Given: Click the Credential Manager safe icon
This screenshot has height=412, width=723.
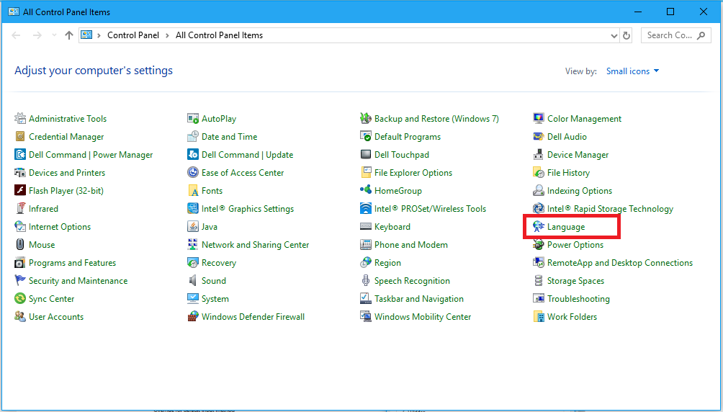Looking at the screenshot, I should tap(20, 137).
